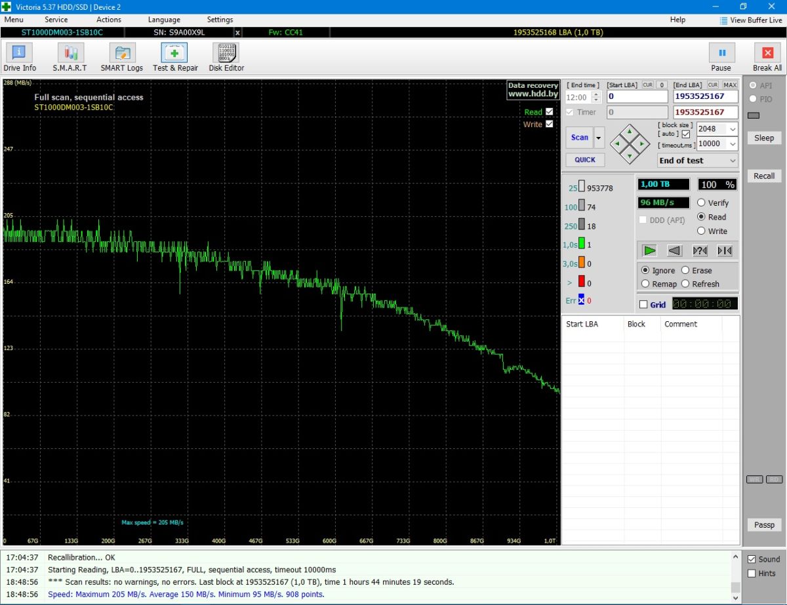Click the Passp button
The image size is (787, 605).
point(764,524)
